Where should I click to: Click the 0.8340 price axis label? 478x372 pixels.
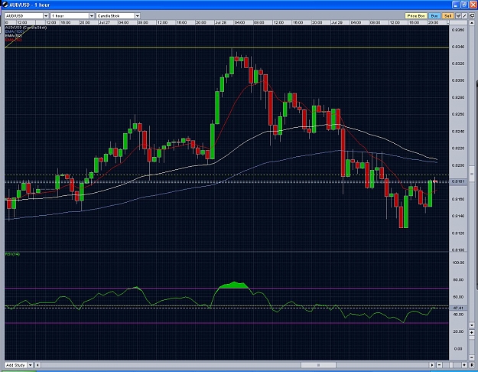point(458,47)
